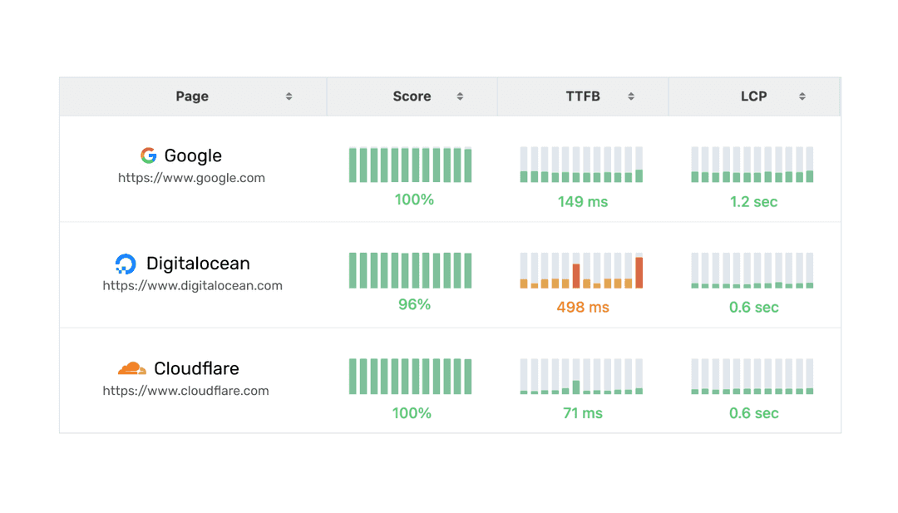Click Cloudflare's 100% score label
This screenshot has height=513, width=898.
pyautogui.click(x=412, y=412)
